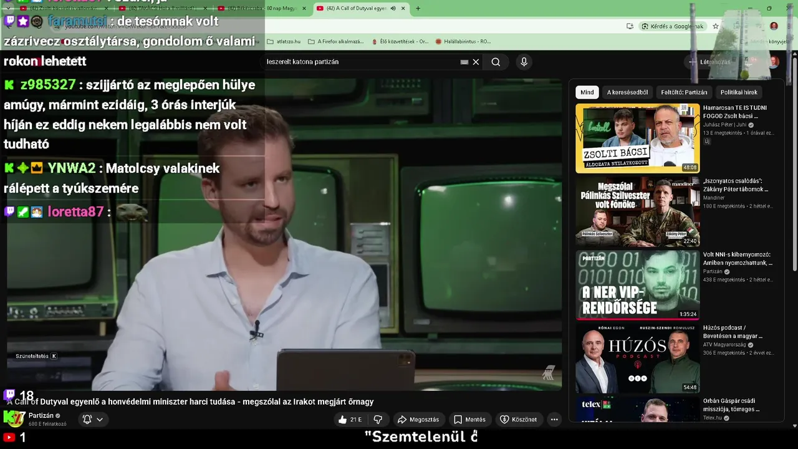
Task: Open more actions three-dot menu under video
Action: [554, 420]
